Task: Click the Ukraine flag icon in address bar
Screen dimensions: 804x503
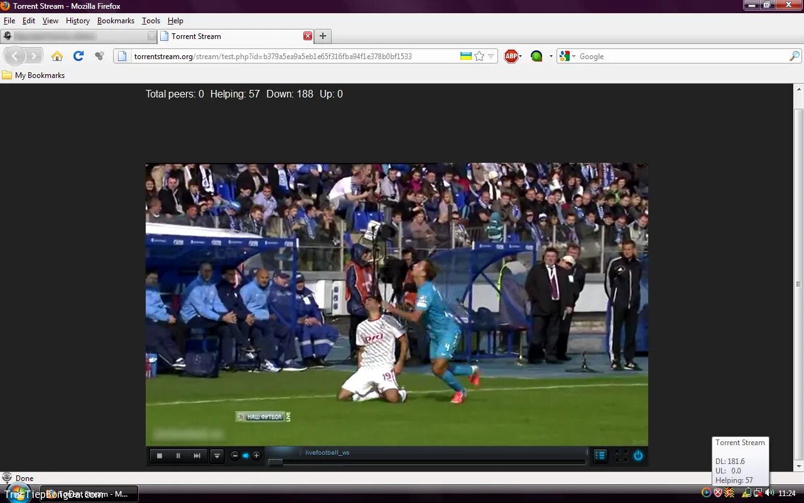Action: pos(466,56)
